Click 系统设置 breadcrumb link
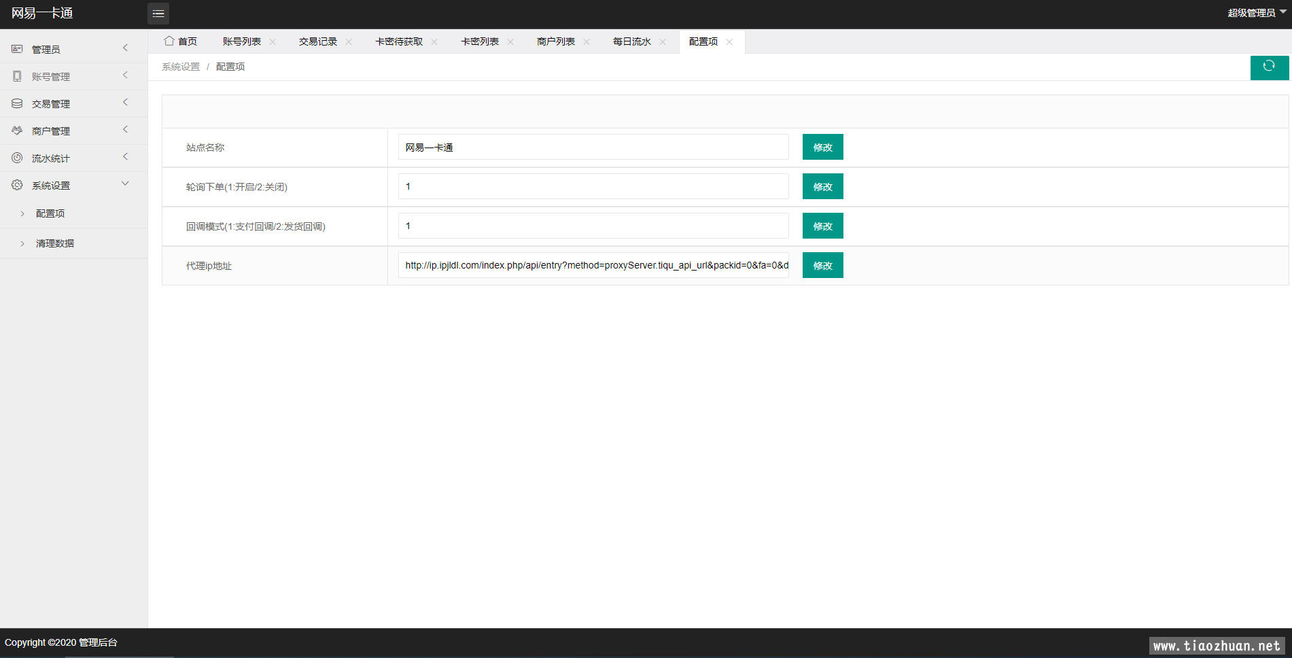The width and height of the screenshot is (1292, 658). tap(181, 67)
